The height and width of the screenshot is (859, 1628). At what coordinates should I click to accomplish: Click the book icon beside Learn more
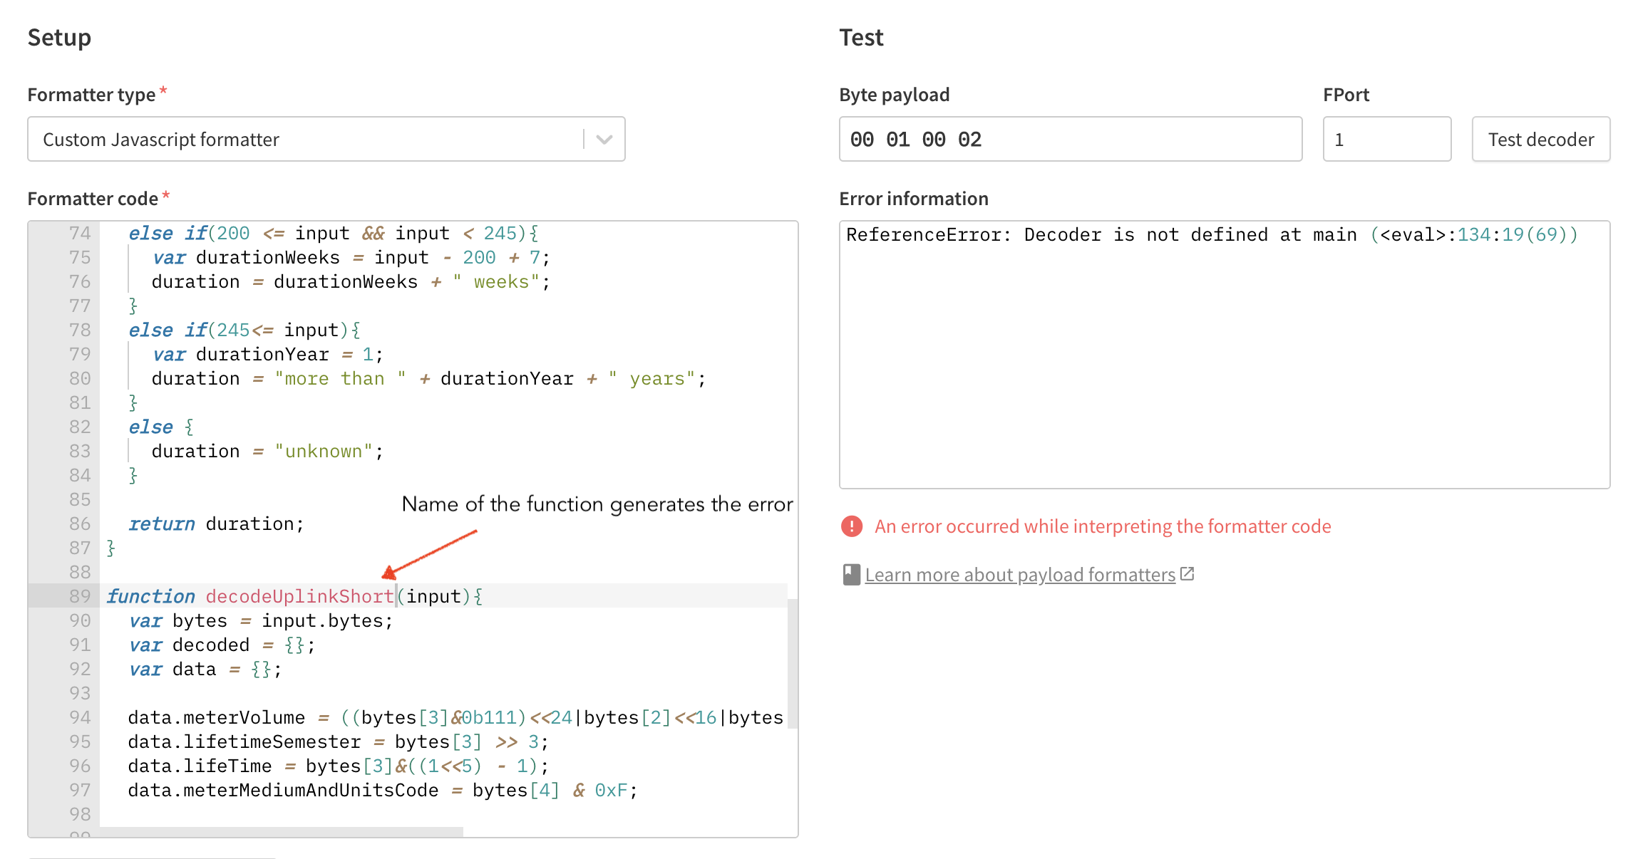(x=851, y=574)
